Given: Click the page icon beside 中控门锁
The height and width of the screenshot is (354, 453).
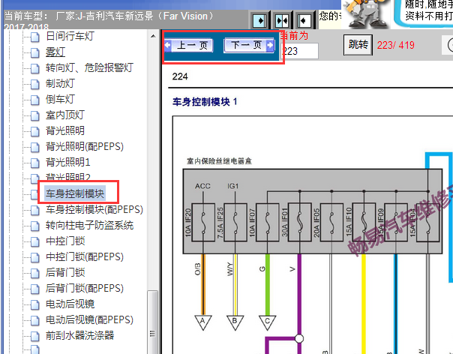Looking at the screenshot, I should pyautogui.click(x=35, y=241).
